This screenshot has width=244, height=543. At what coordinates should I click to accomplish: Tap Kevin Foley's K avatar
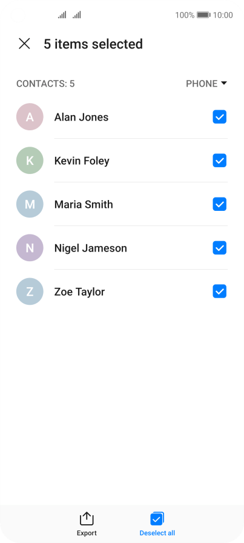click(30, 161)
